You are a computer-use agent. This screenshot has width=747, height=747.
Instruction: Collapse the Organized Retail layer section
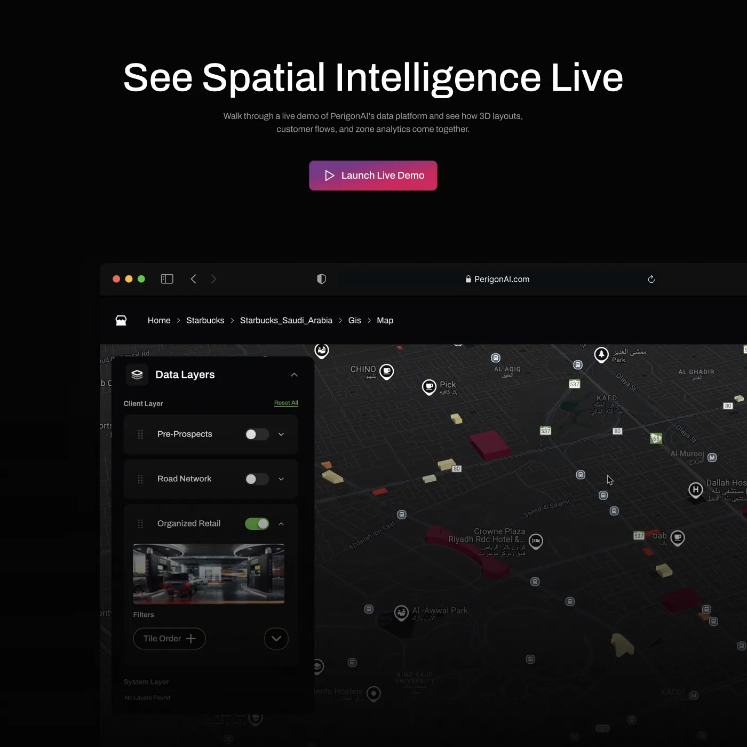click(x=281, y=524)
